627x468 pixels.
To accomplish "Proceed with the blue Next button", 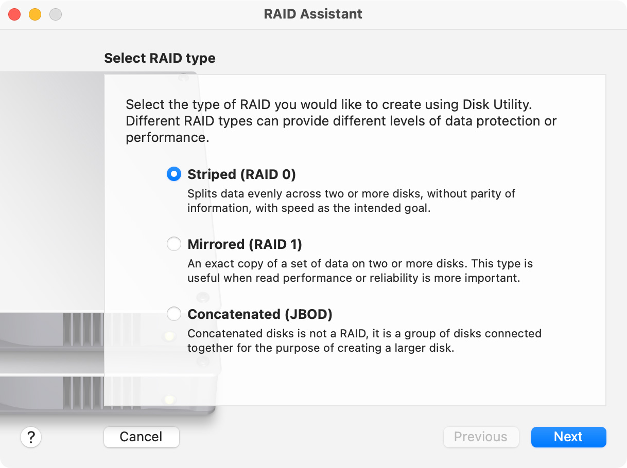I will pos(568,437).
